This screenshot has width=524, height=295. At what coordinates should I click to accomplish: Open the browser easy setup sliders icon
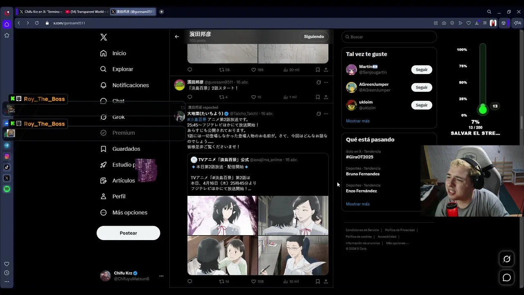485,23
